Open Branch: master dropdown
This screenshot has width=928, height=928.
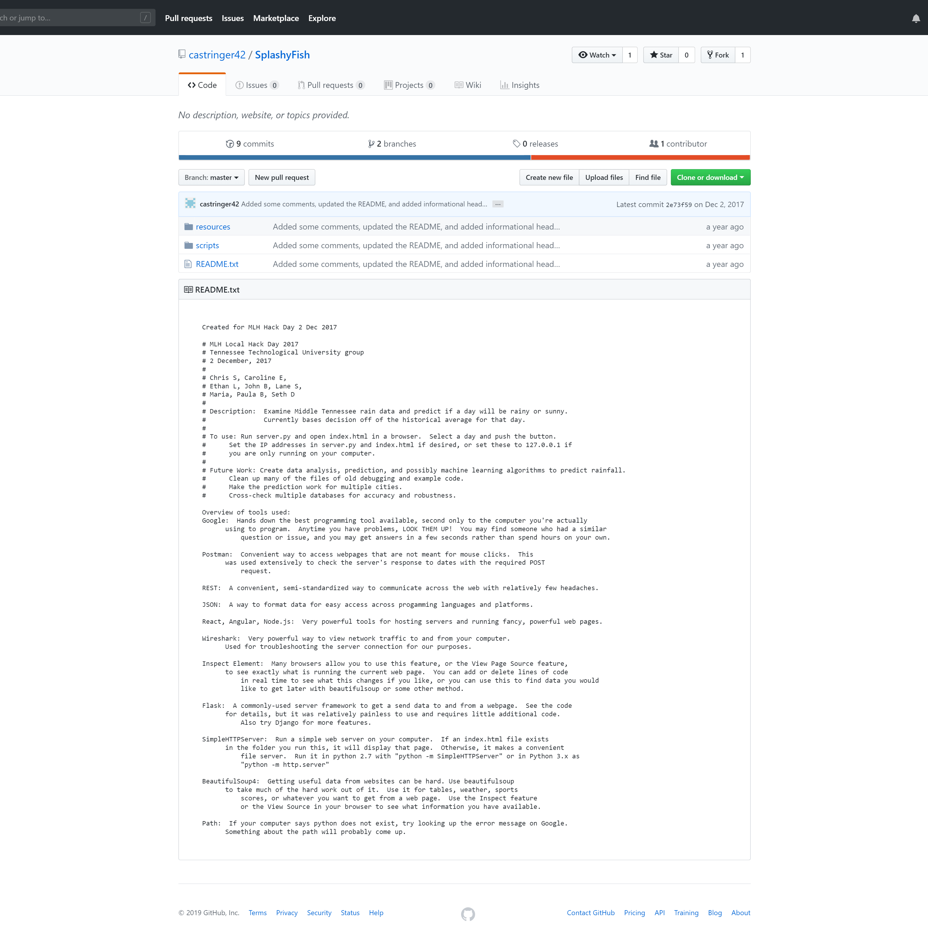[x=211, y=177]
